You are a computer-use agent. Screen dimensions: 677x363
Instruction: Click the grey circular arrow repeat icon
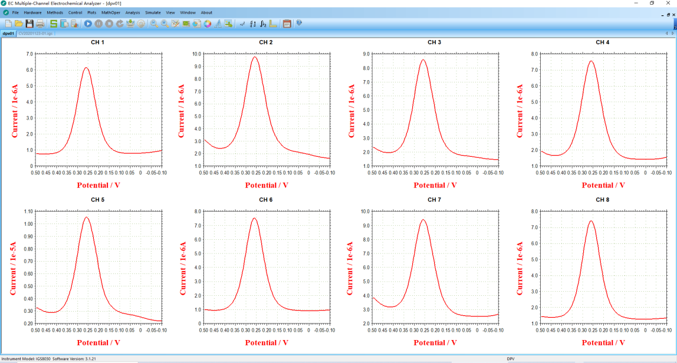point(120,24)
